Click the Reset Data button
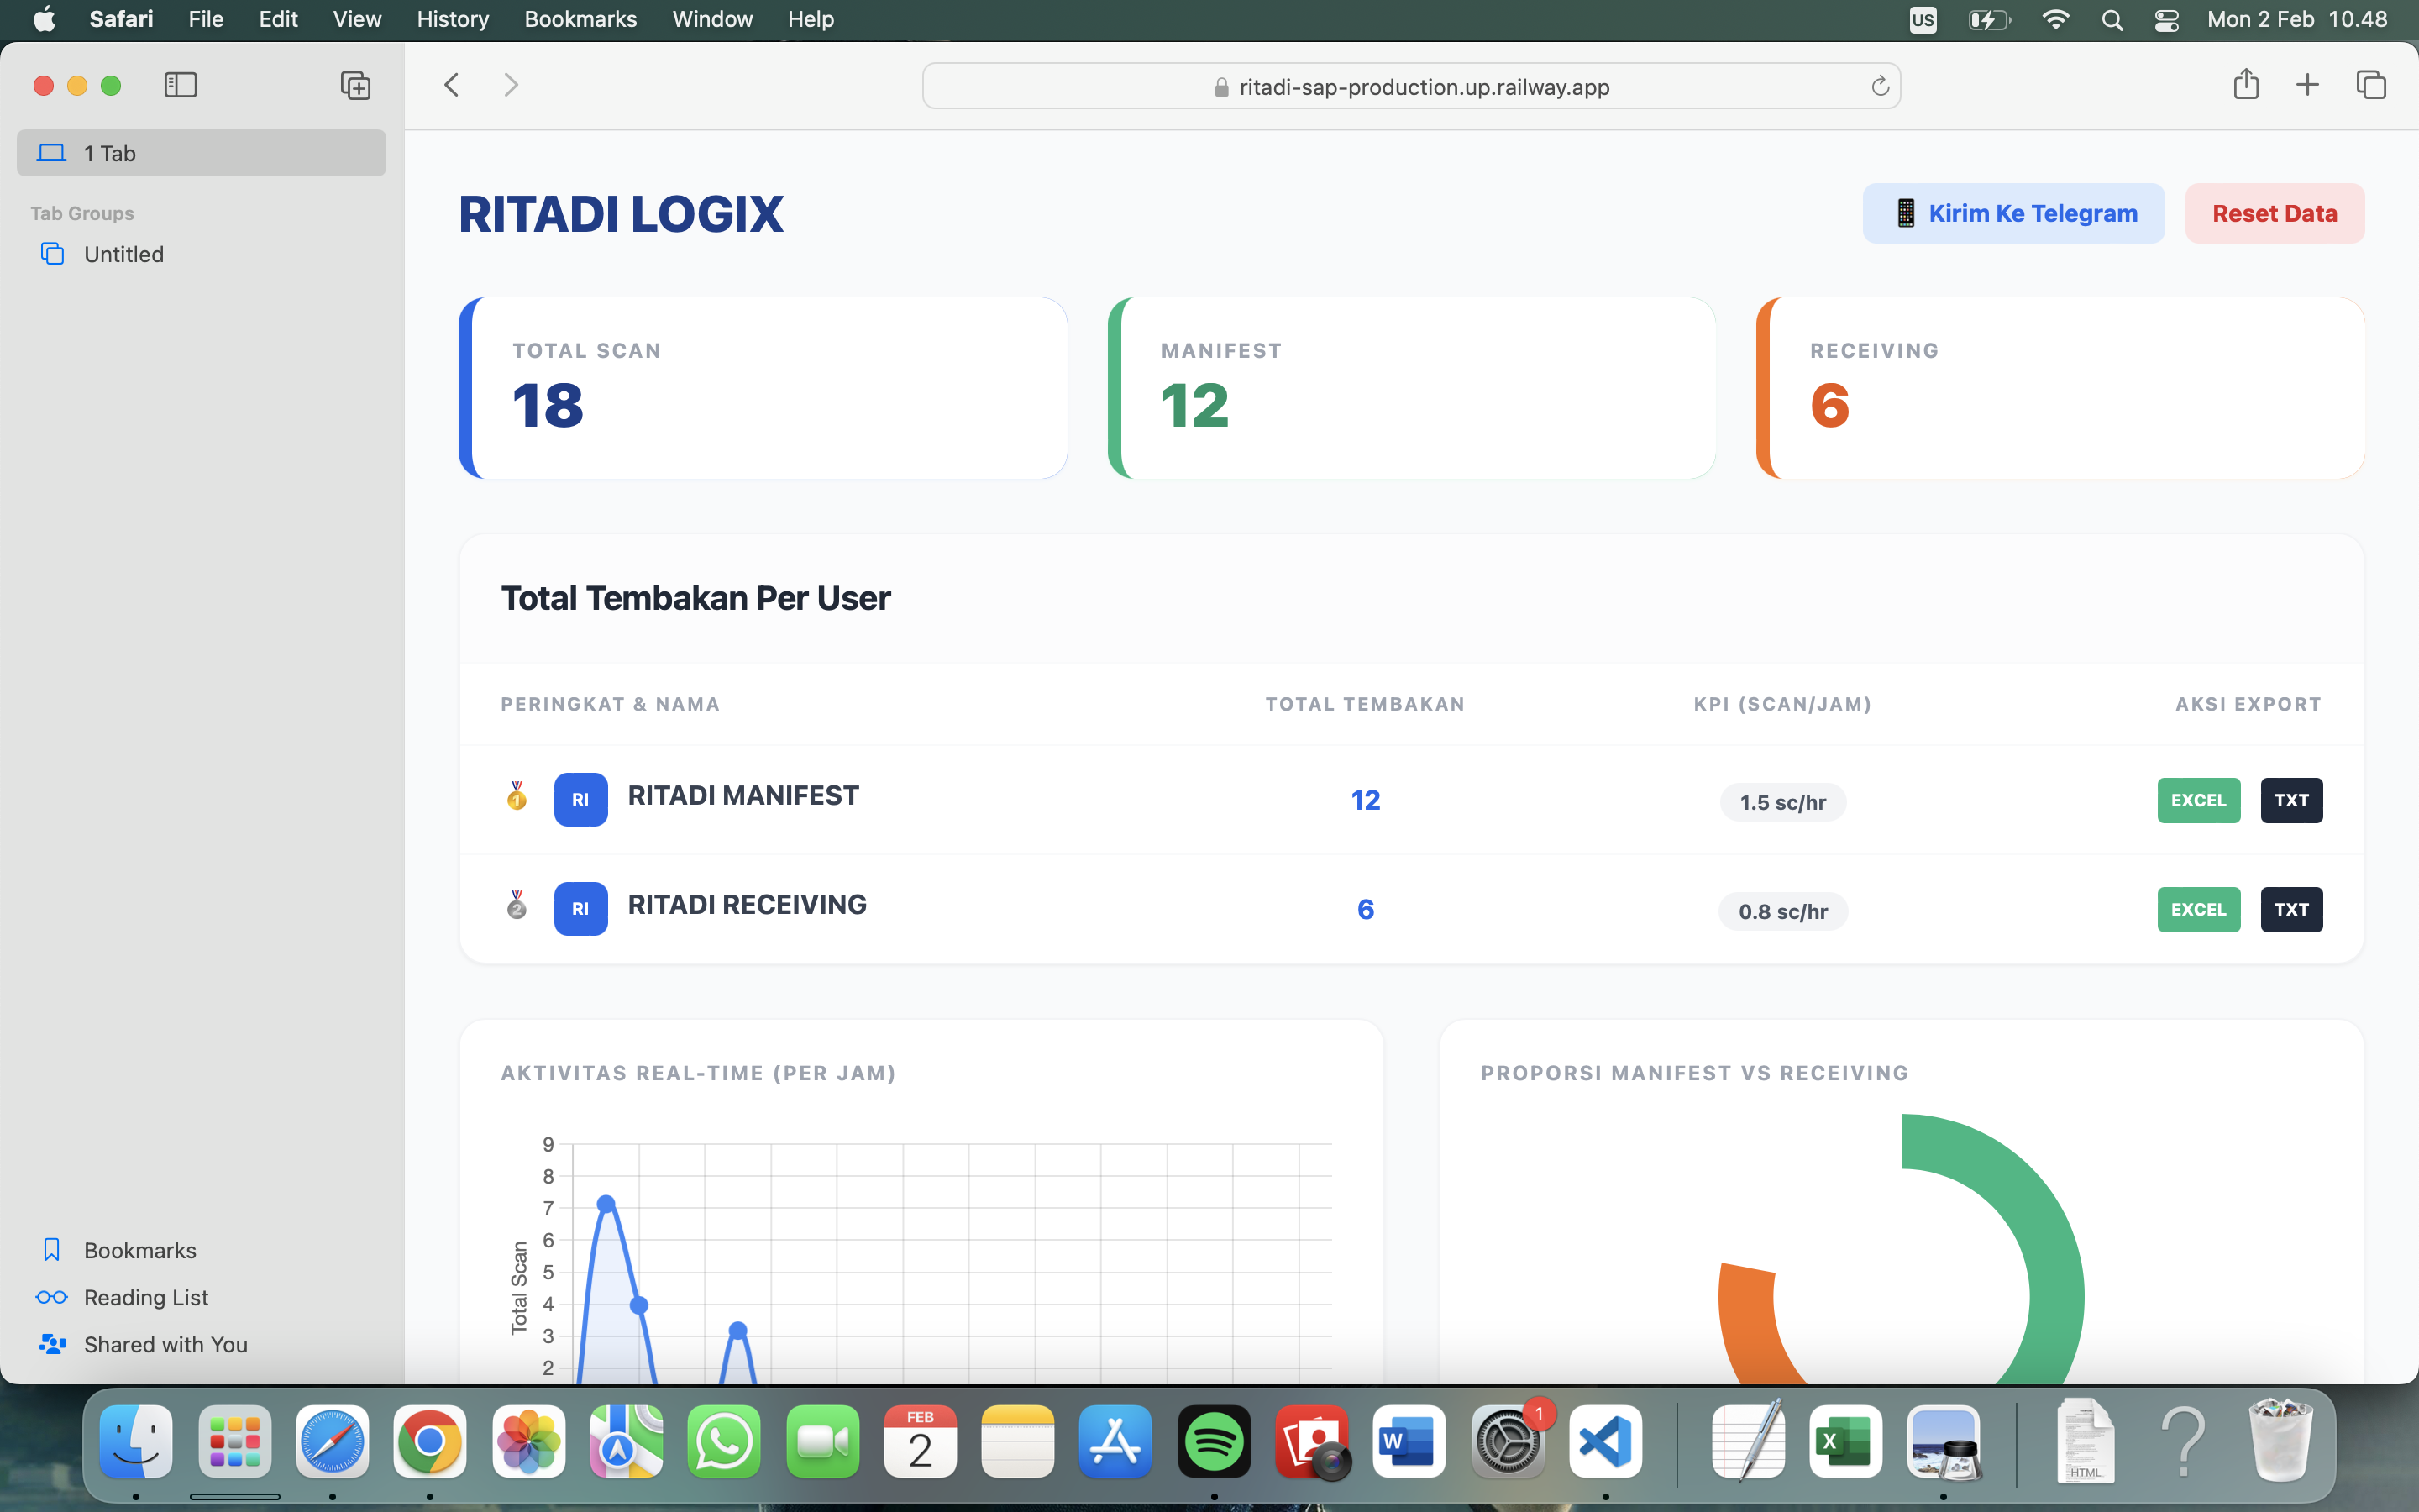 click(x=2274, y=213)
